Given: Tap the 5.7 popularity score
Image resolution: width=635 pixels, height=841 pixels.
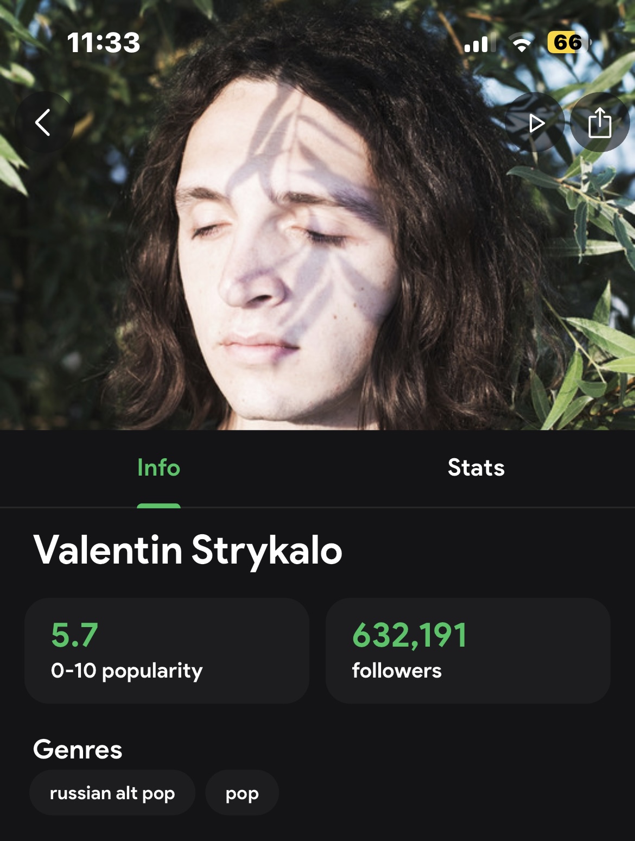Looking at the screenshot, I should [75, 635].
